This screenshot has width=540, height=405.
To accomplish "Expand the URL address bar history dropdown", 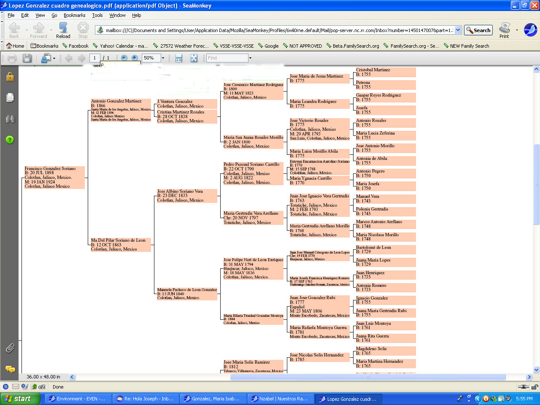I will click(x=457, y=30).
